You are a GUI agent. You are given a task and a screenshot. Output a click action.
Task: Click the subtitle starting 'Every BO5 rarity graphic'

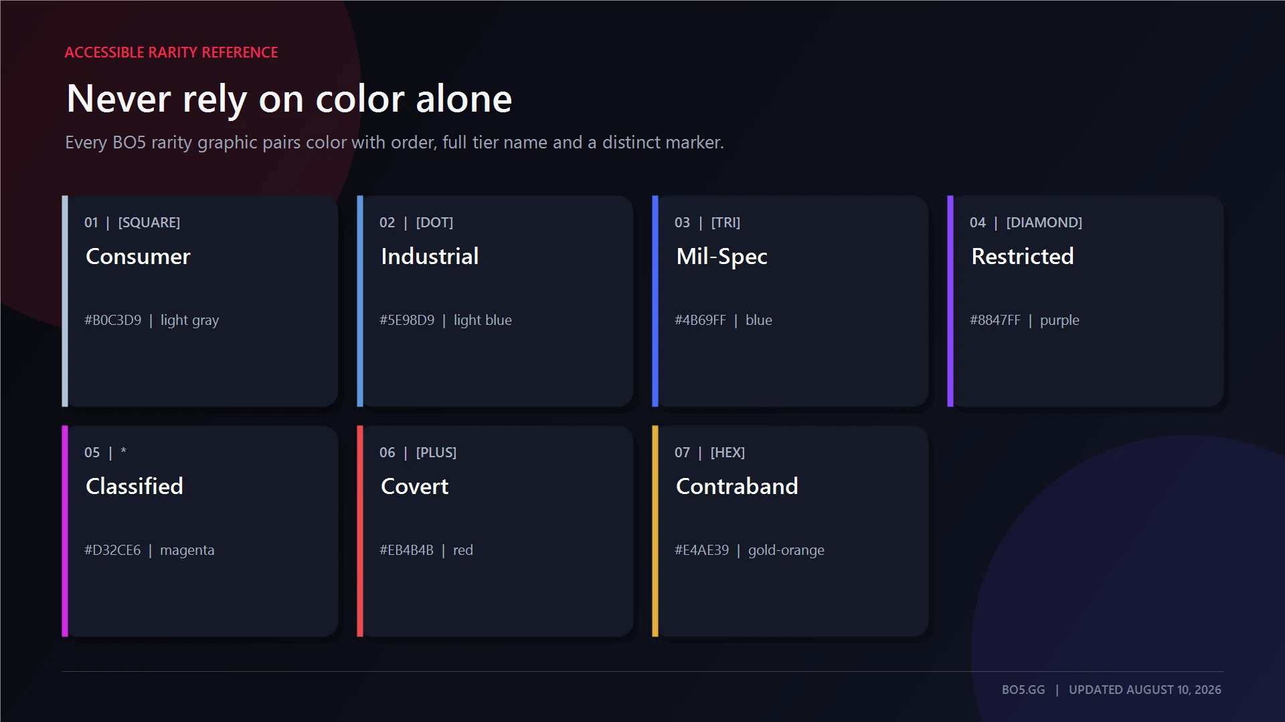[x=394, y=142]
